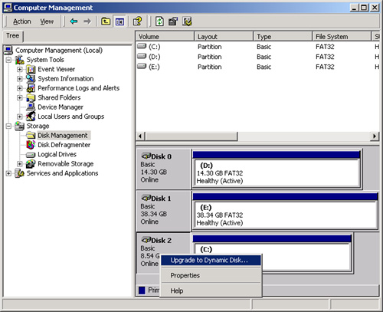
Task: Click the System Information icon in tree
Action: point(31,79)
